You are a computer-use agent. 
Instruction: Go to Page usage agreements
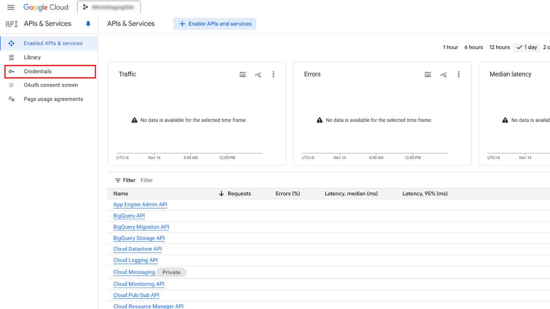(53, 99)
